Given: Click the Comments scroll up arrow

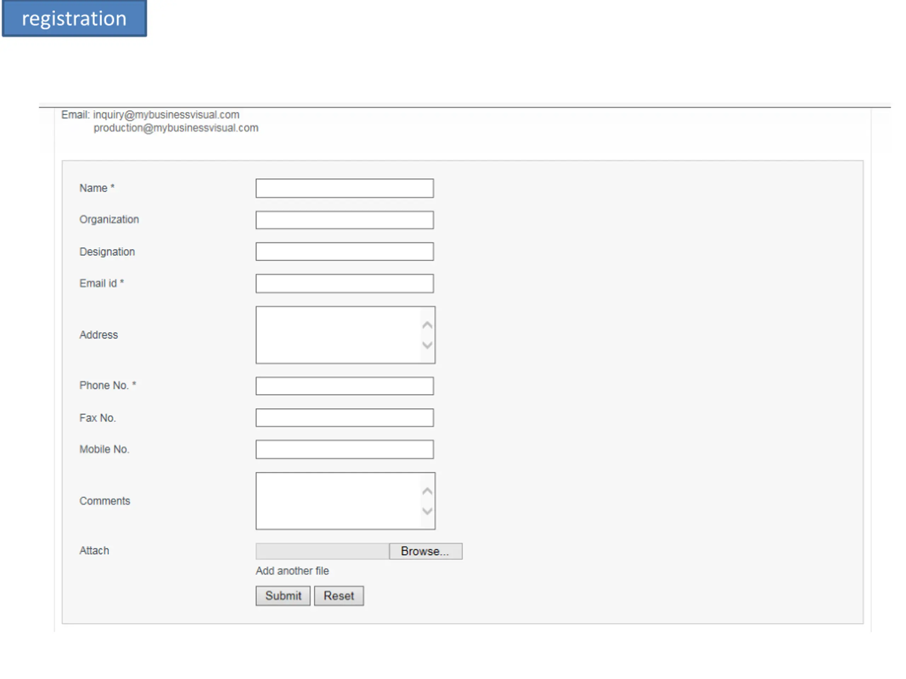Looking at the screenshot, I should [427, 491].
